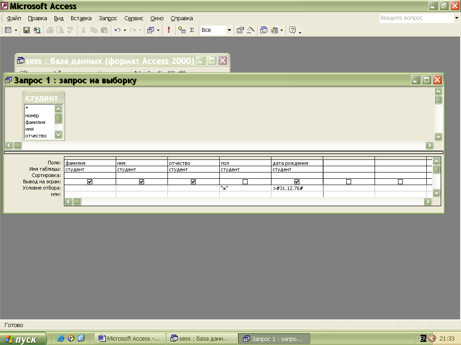Open the Query Type dropdown arrow

pyautogui.click(x=158, y=30)
